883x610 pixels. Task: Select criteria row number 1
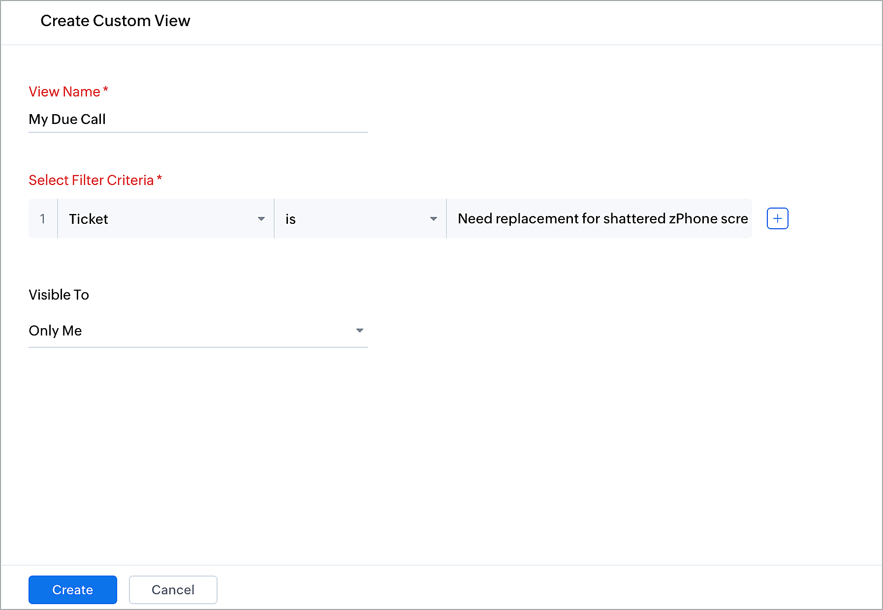point(43,219)
